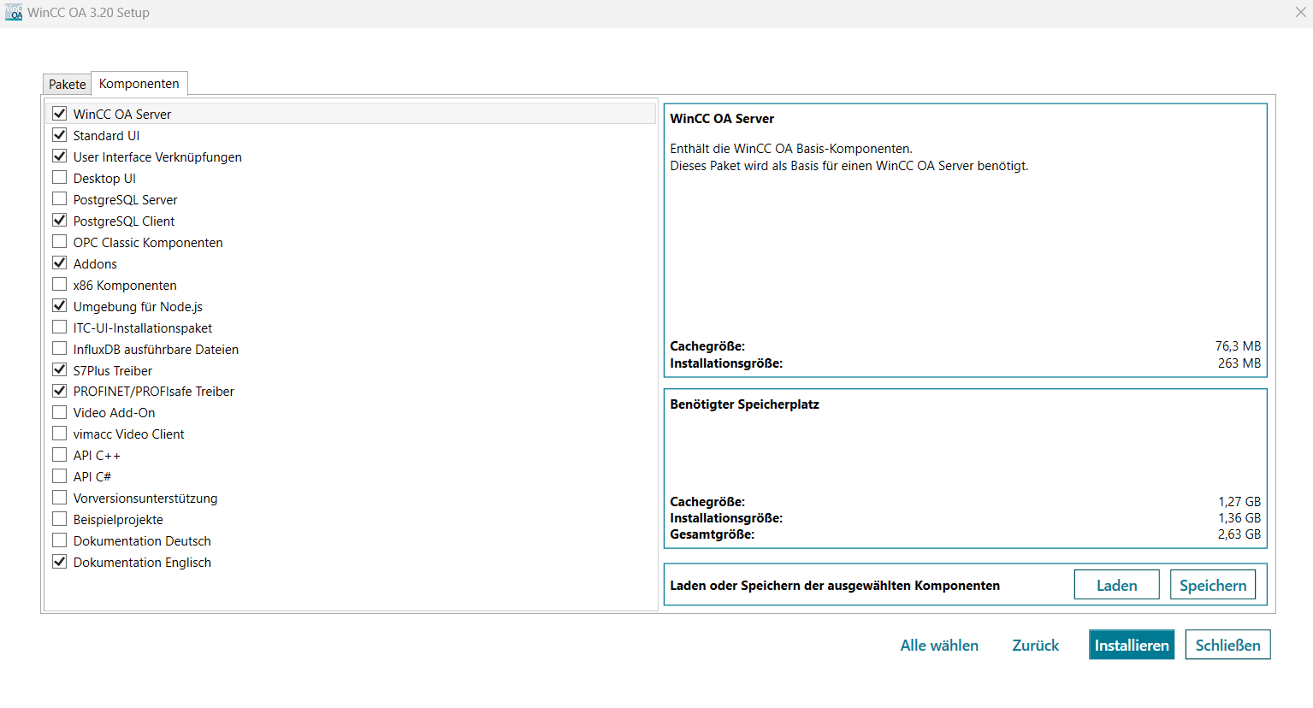The image size is (1313, 708).
Task: Start installation with Installieren button
Action: (1132, 645)
